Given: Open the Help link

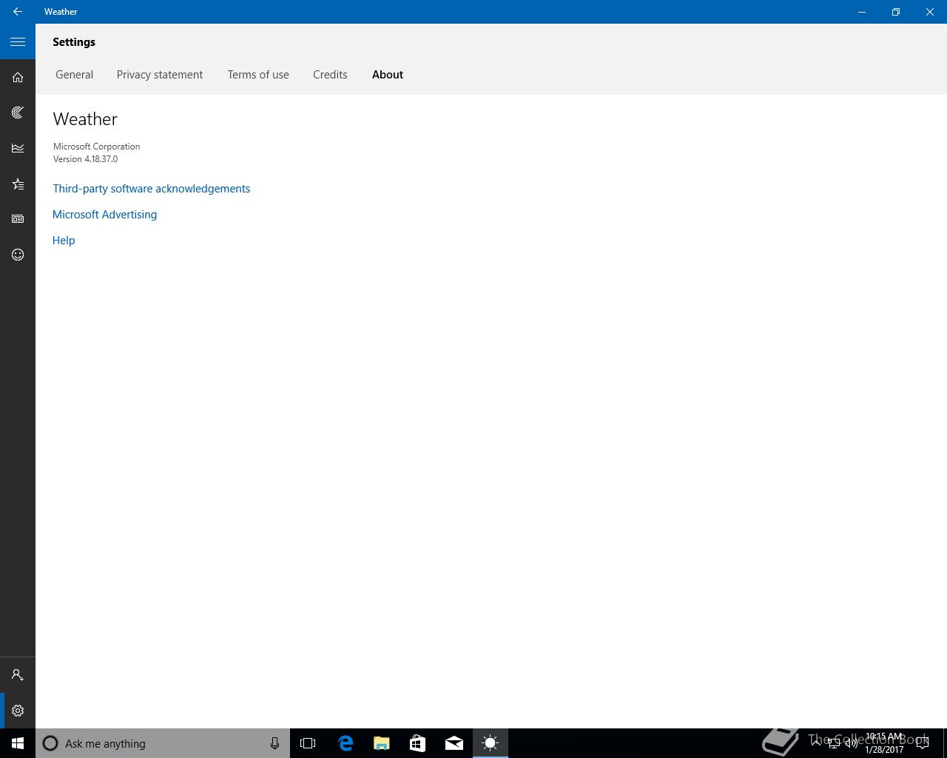Looking at the screenshot, I should click(64, 241).
